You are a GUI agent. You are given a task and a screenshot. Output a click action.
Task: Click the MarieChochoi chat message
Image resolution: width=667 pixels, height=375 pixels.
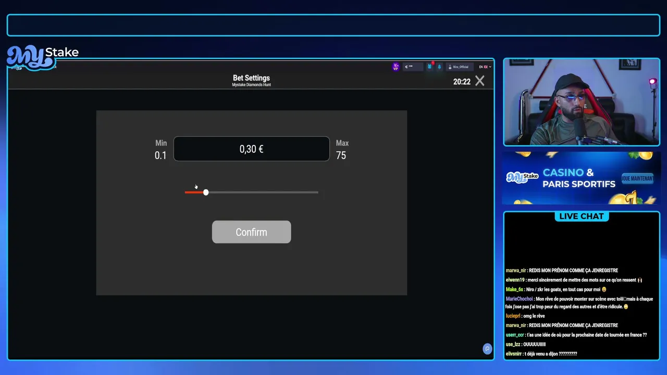point(579,303)
